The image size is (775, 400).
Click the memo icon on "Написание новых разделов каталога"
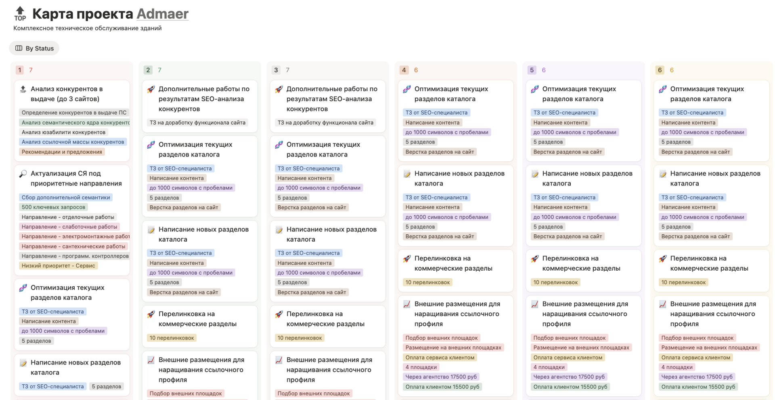coord(151,229)
